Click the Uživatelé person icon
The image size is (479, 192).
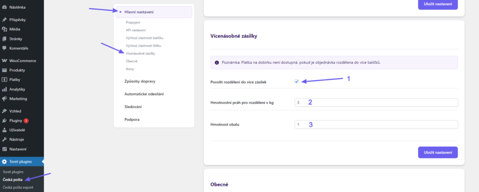coord(4,130)
